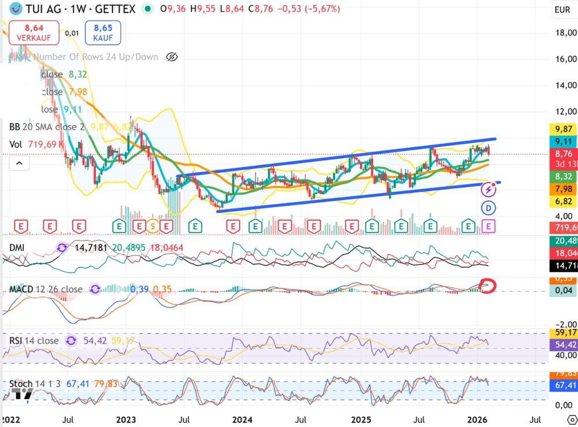This screenshot has width=578, height=427.
Task: Click the purple refresh icon beside MACD label
Action: tap(95, 289)
